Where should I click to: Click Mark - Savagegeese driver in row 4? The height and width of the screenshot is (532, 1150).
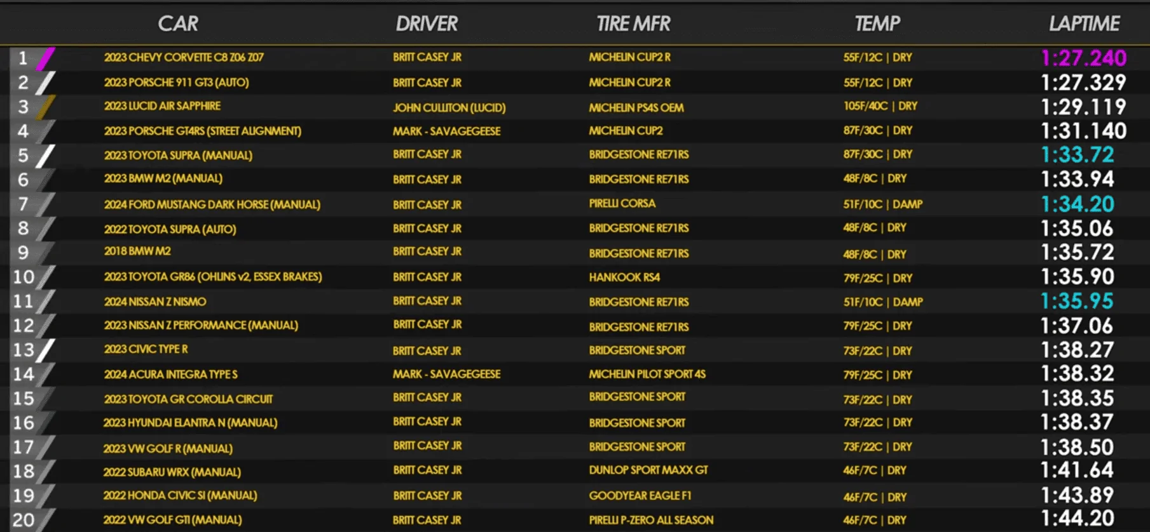[446, 131]
